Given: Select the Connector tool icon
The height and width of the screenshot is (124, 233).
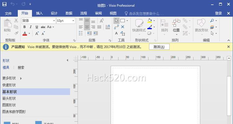Looking at the screenshot, I should coord(116,27).
